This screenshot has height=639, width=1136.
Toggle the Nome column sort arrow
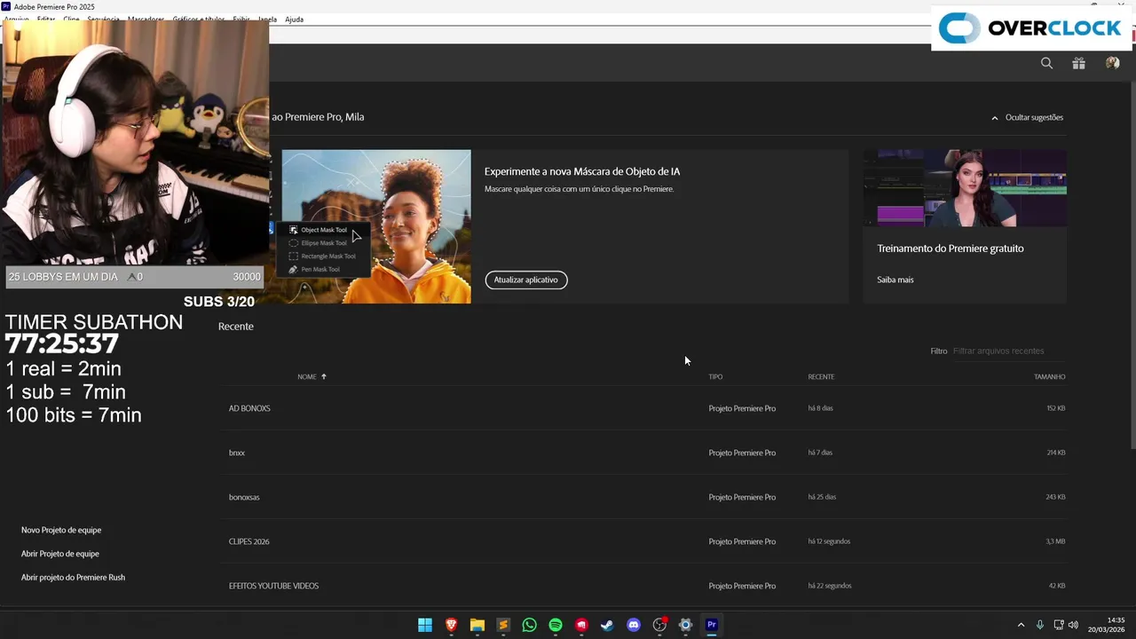[x=324, y=376]
